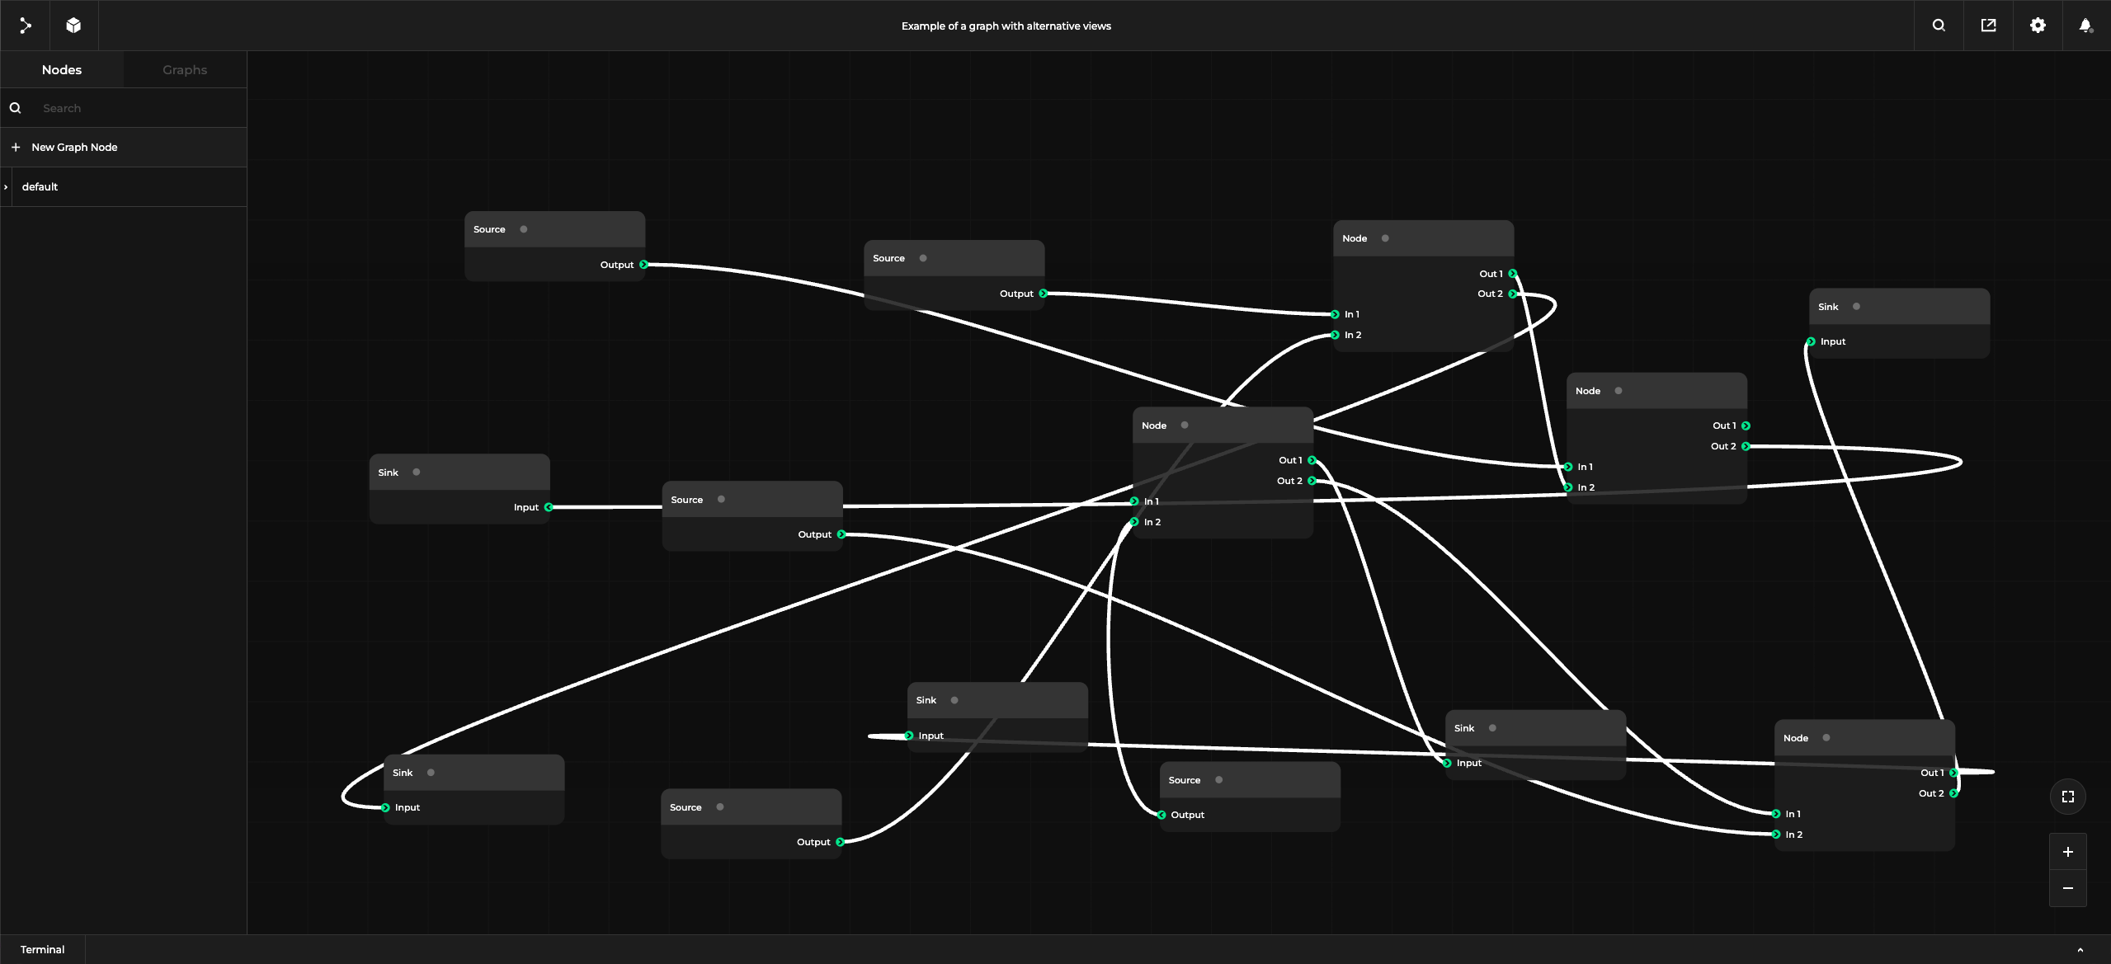Zoom out with the minus button
Screen dimensions: 2111x964
point(2067,888)
